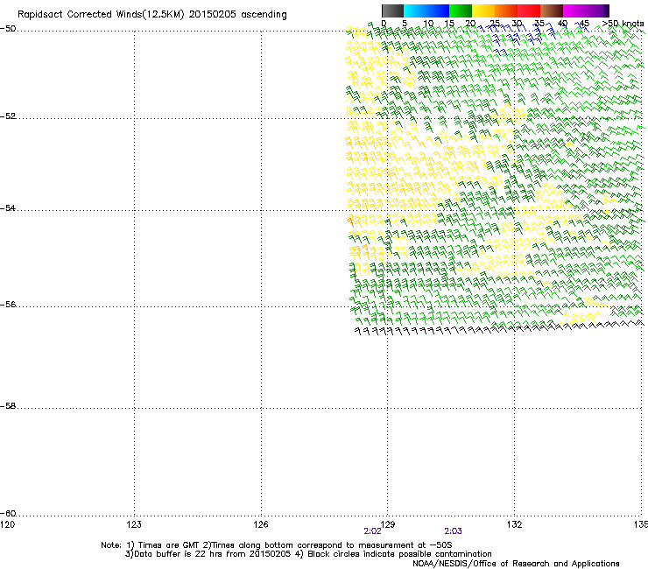Image resolution: width=648 pixels, height=569 pixels.
Task: Click the -54 latitude axis label
Action: tap(8, 208)
